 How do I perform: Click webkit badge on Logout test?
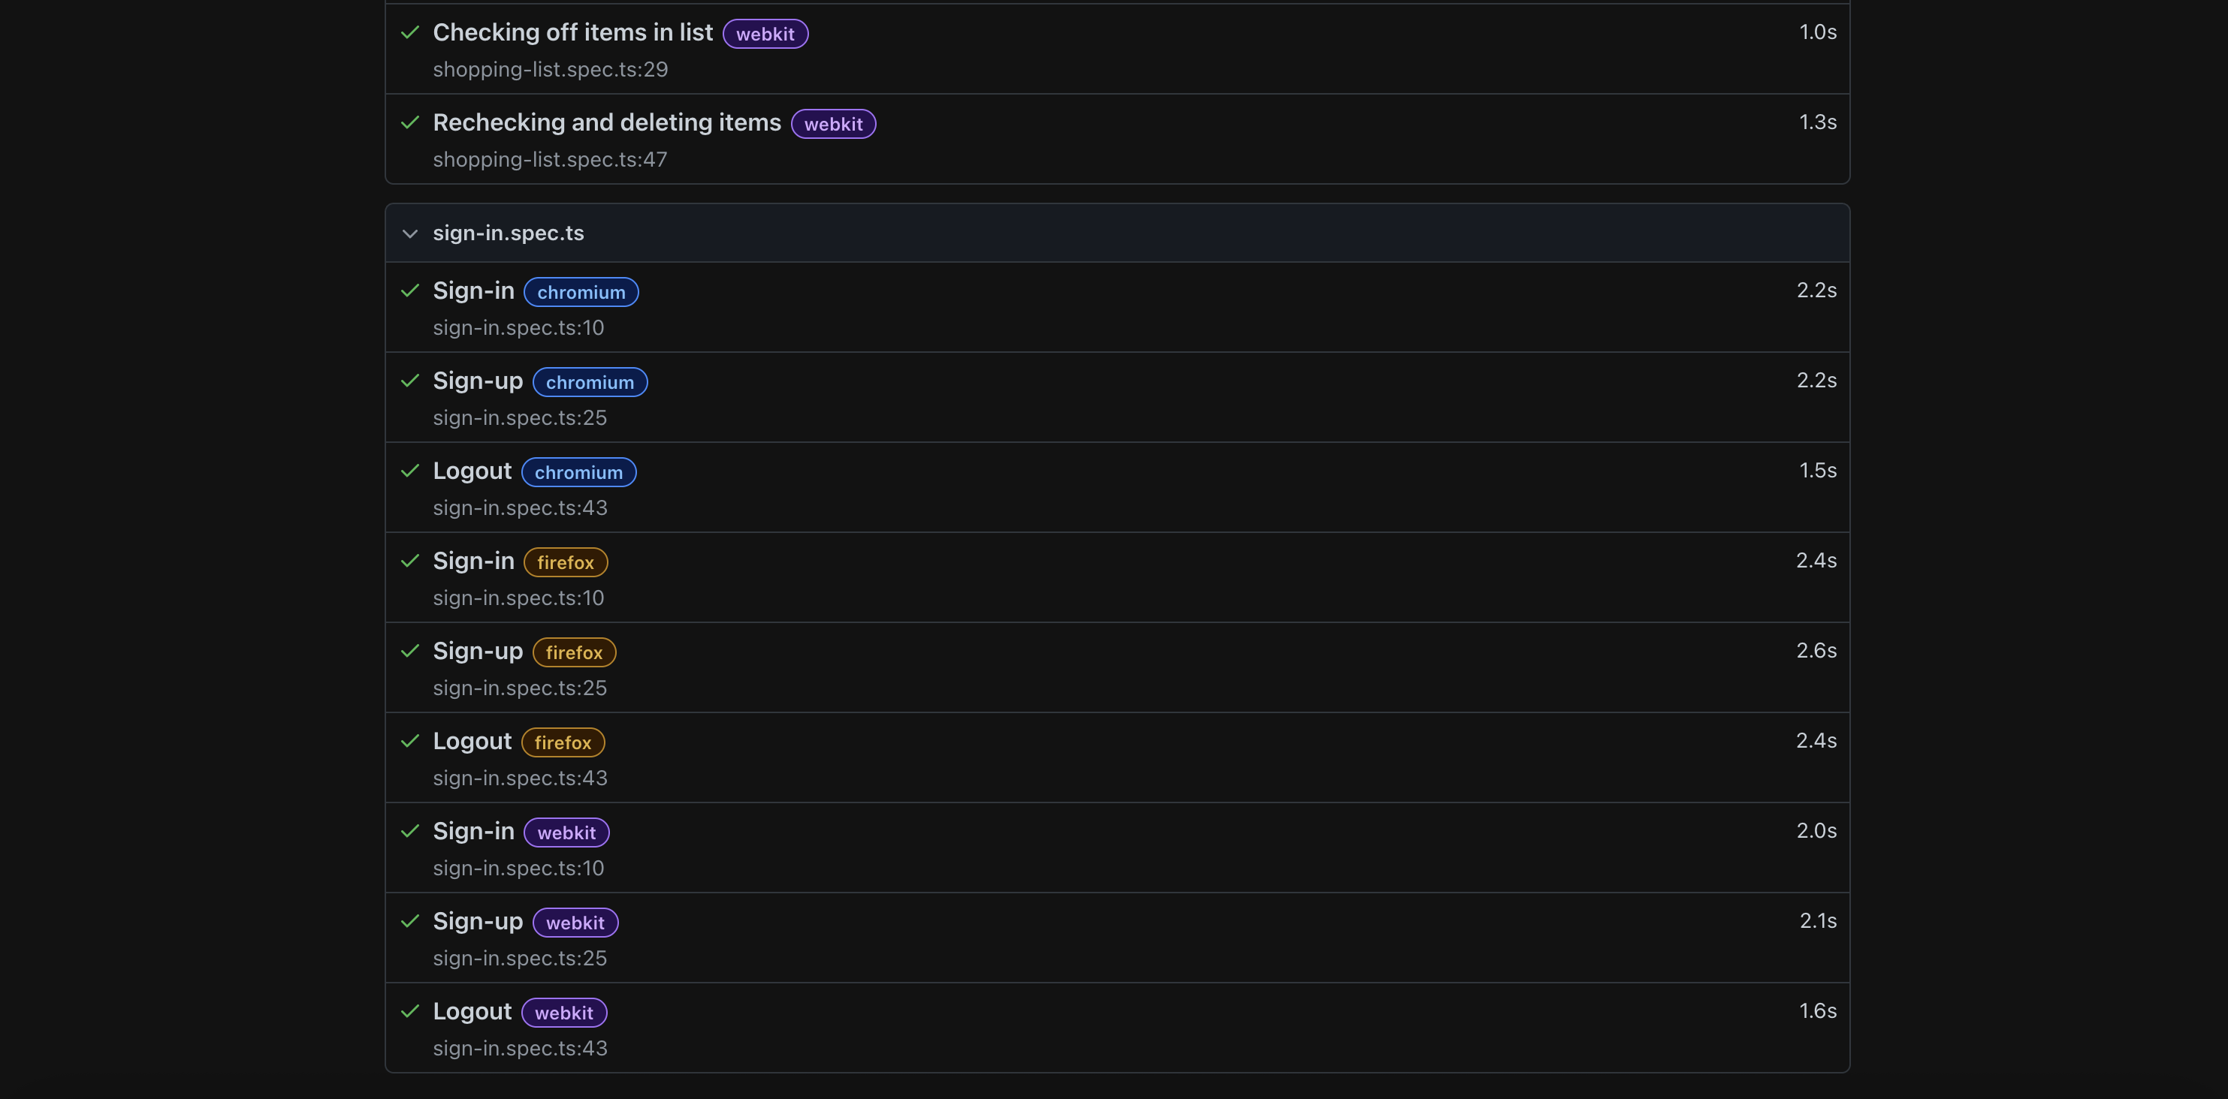point(563,1013)
